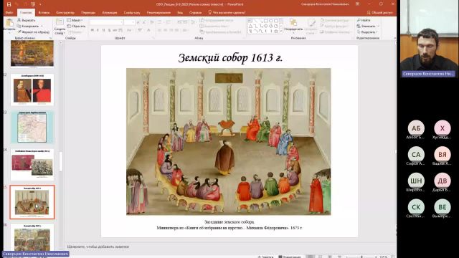
Task: Click participant avatar АБ
Action: 416,128
